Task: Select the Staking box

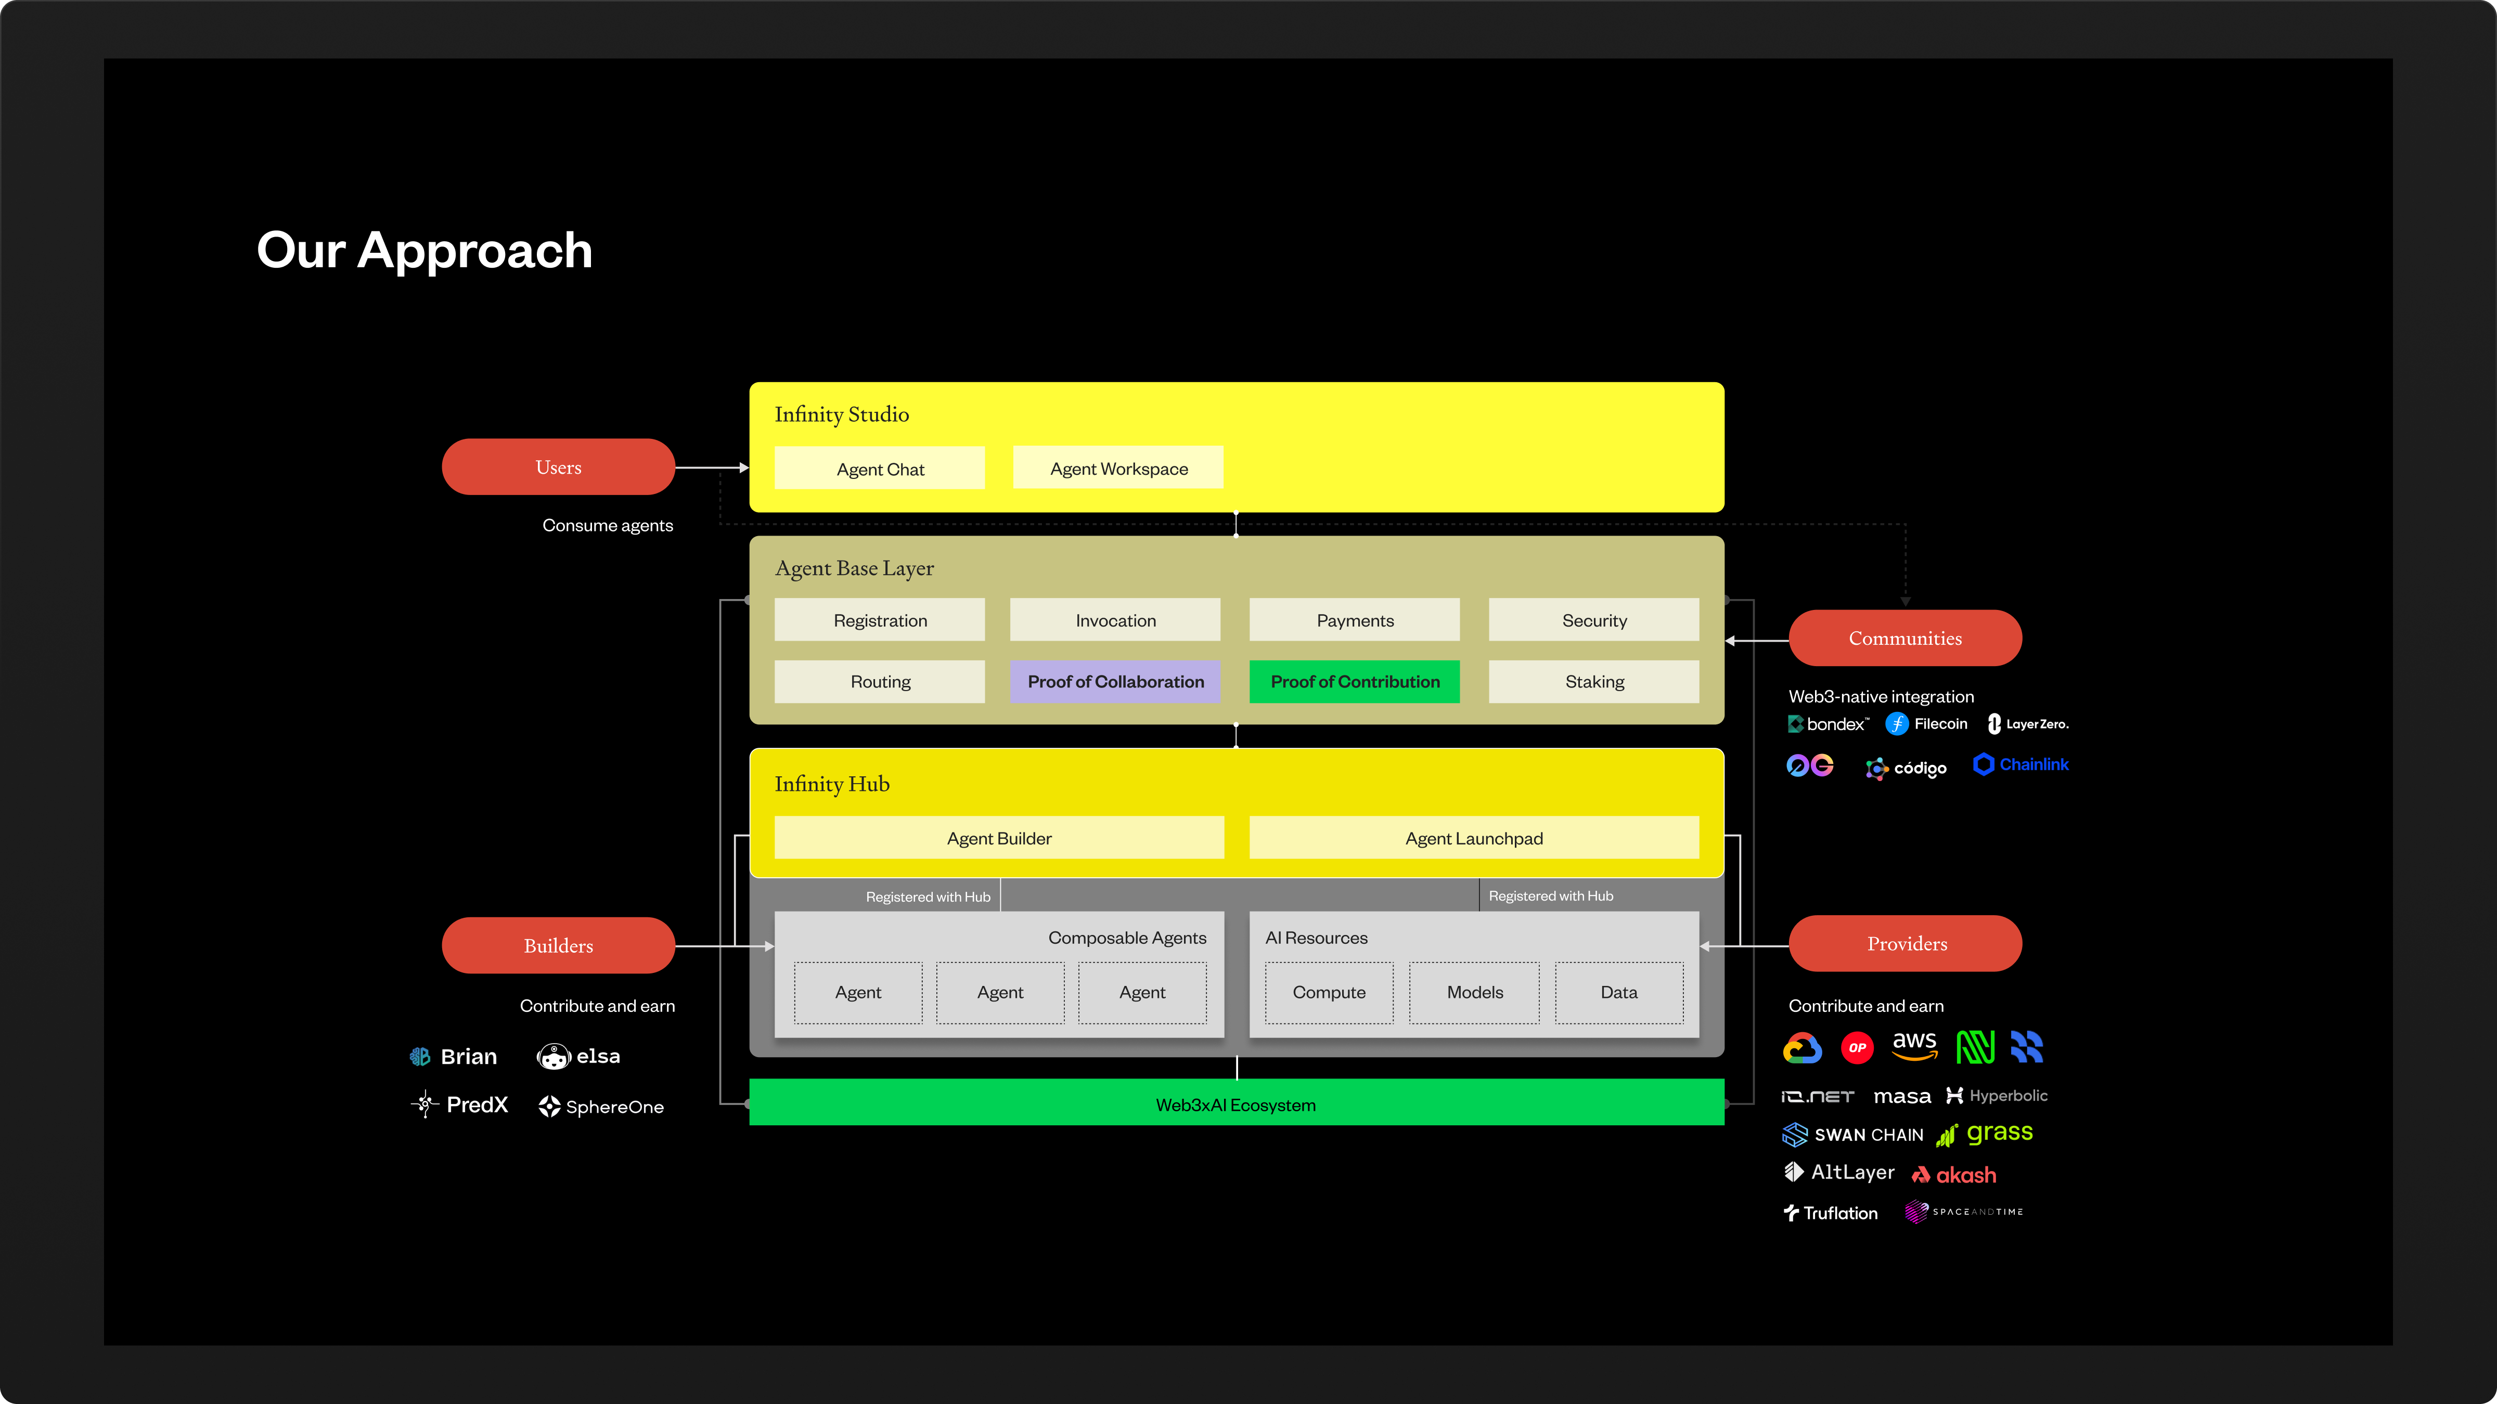Action: pos(1593,681)
